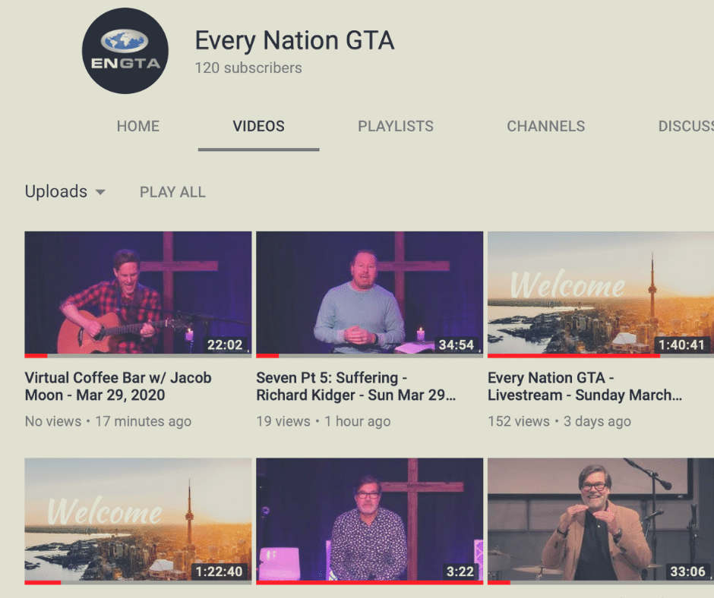The height and width of the screenshot is (598, 714).
Task: Go to the Discussion tab
Action: tap(686, 126)
